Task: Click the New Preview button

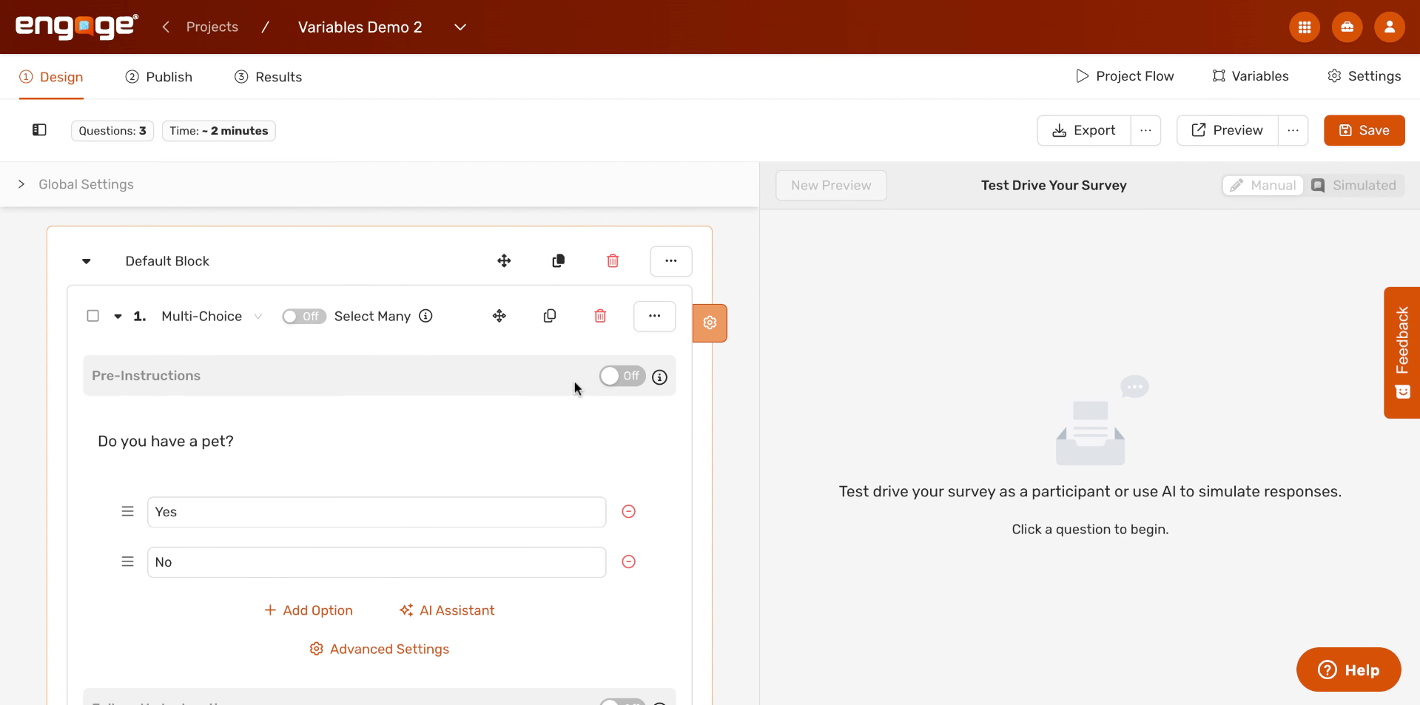Action: 831,185
